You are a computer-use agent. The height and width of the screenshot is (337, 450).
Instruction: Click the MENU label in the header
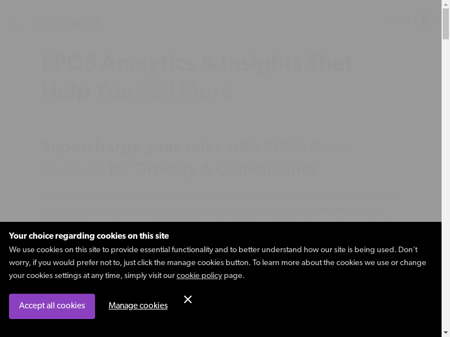pyautogui.click(x=398, y=21)
